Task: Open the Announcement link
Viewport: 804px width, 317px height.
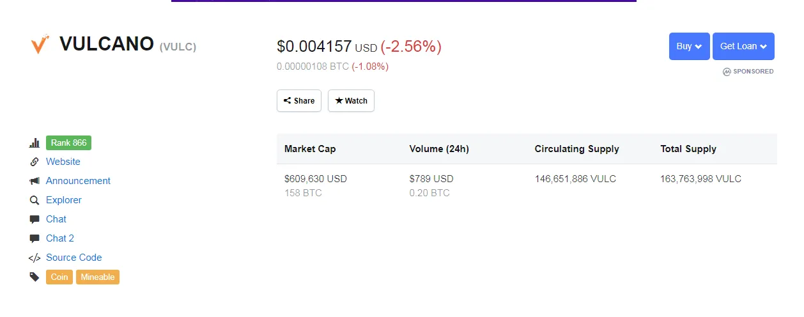Action: [x=78, y=181]
